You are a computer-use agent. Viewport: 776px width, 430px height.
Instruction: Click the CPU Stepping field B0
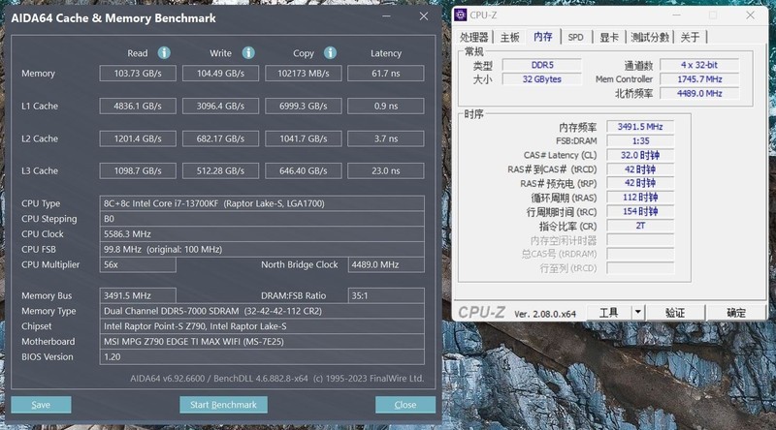point(262,219)
